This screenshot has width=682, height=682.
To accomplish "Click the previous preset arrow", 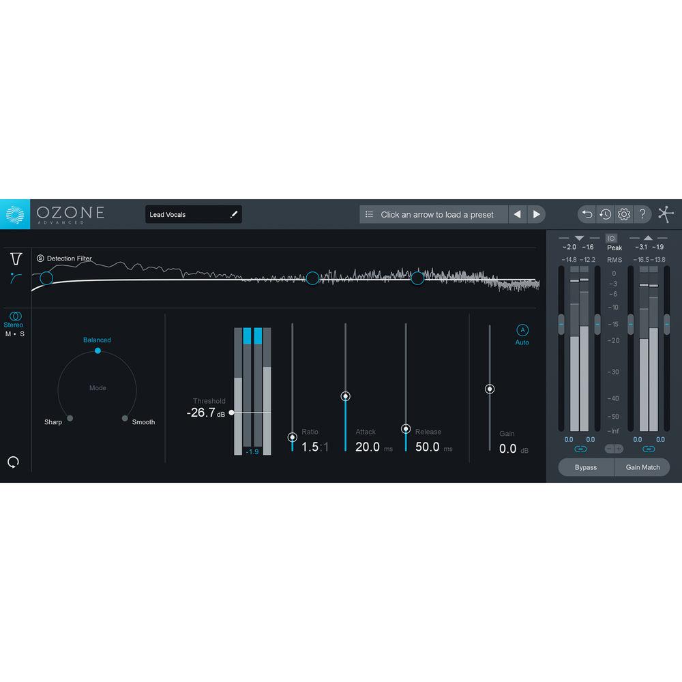I will (518, 213).
